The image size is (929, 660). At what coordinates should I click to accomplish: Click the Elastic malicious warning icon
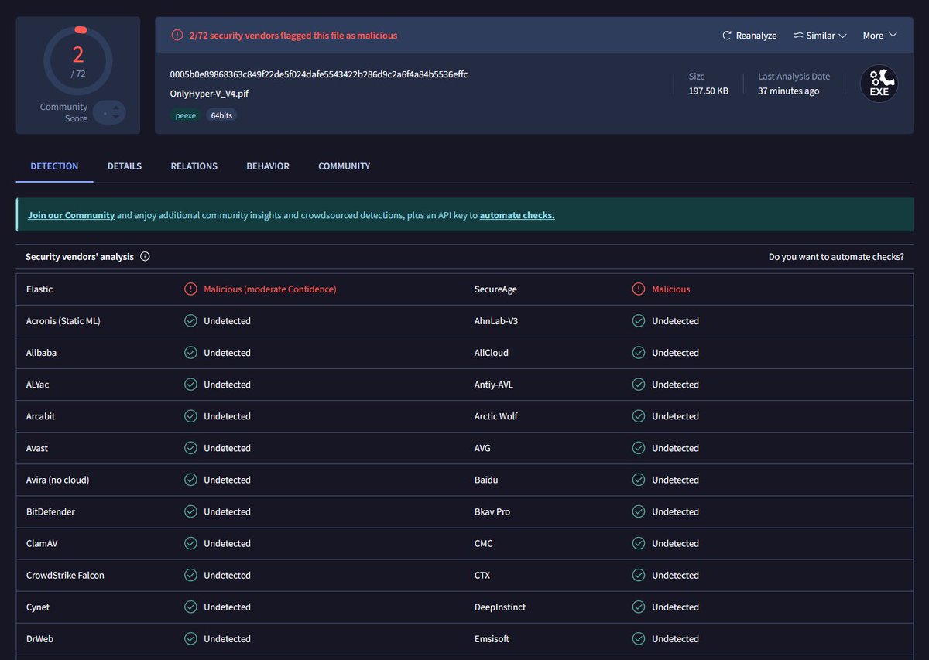pyautogui.click(x=190, y=289)
